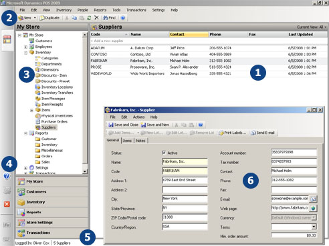Open the Reports menu

pos(100,10)
